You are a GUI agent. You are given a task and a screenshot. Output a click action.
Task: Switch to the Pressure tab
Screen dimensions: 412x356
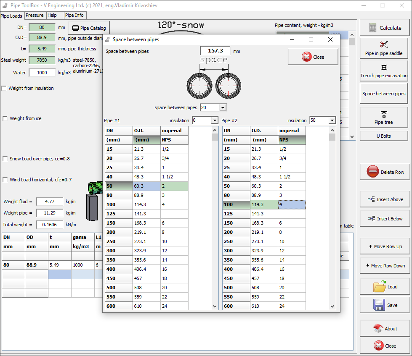click(x=35, y=15)
